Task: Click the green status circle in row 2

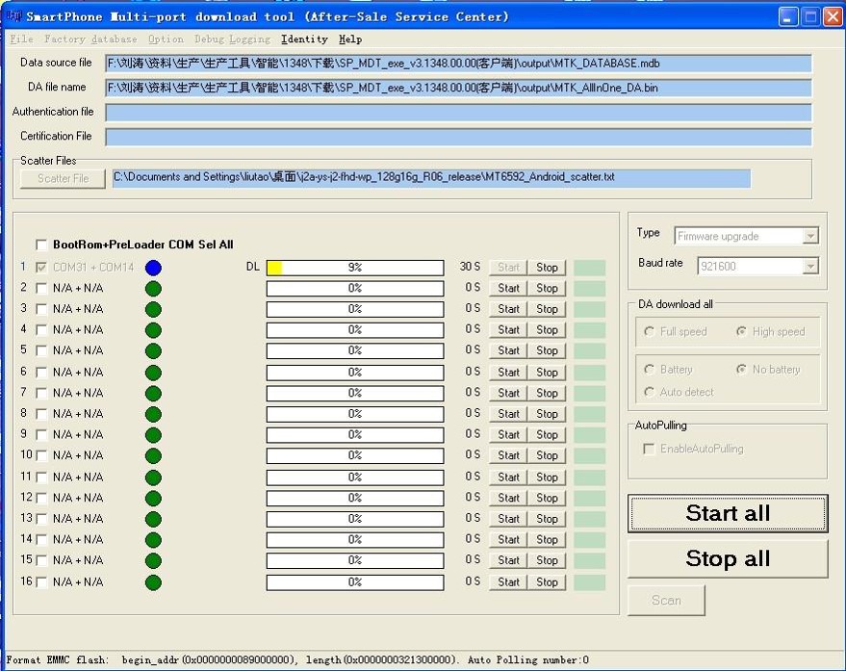Action: (x=153, y=289)
